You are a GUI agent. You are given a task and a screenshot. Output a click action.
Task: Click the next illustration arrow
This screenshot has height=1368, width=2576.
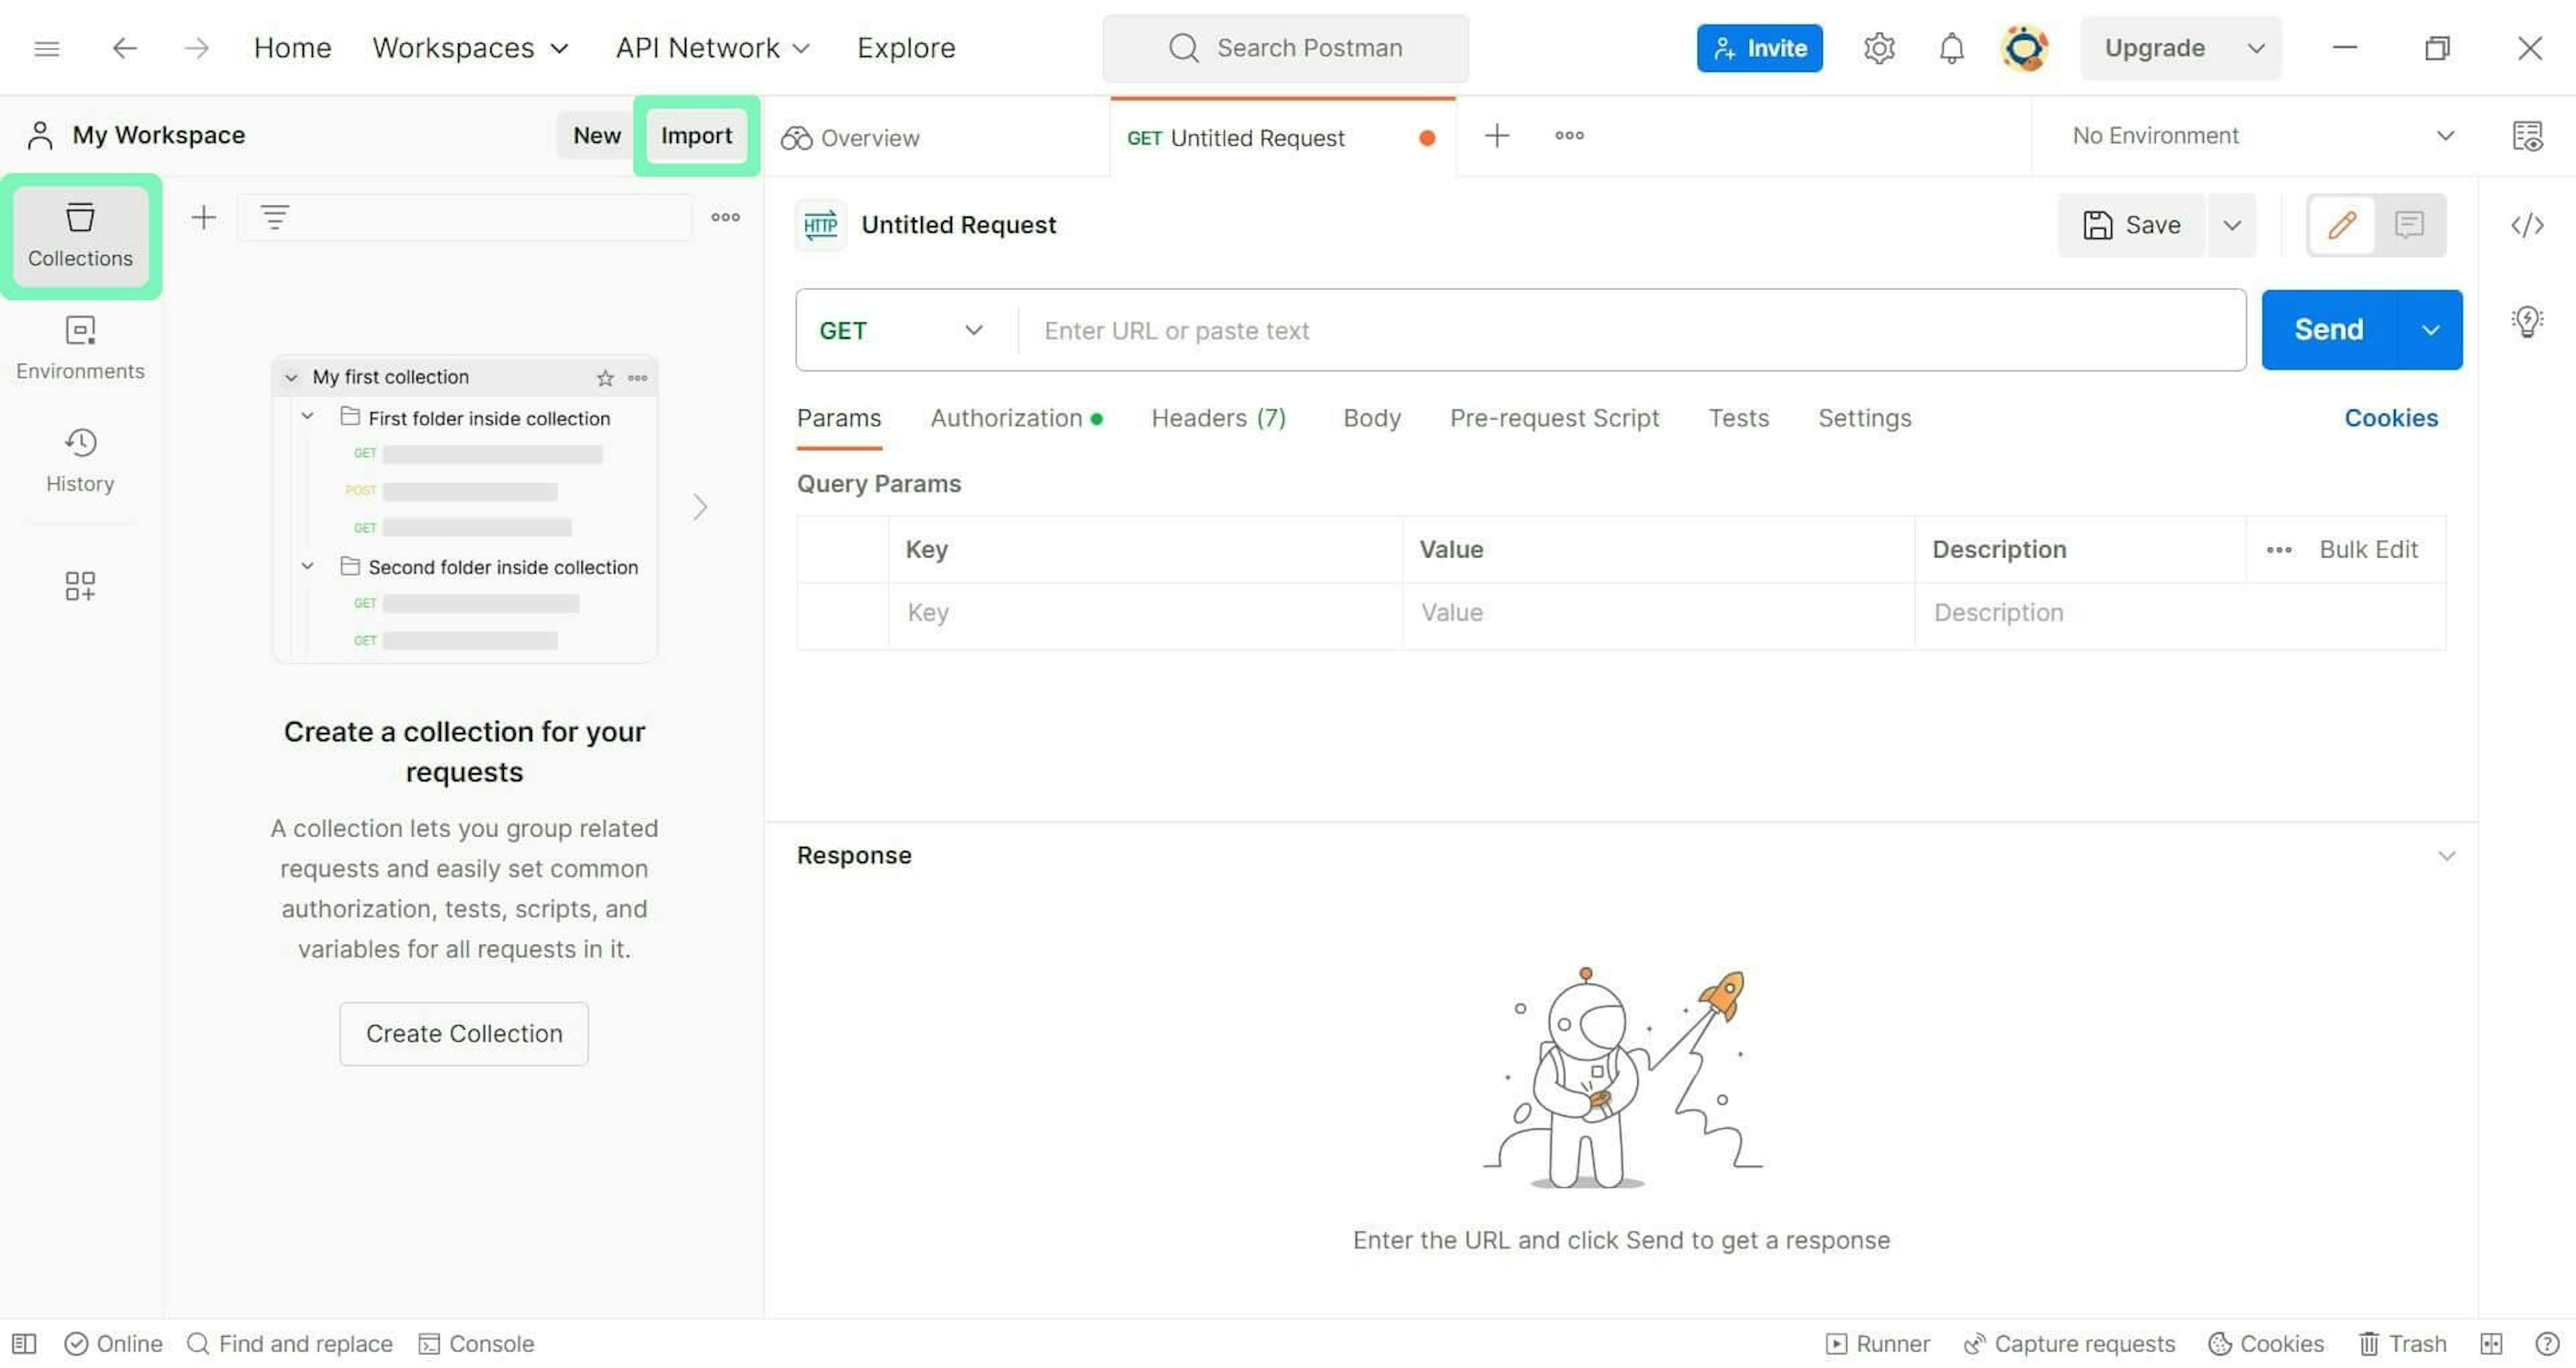click(x=700, y=507)
